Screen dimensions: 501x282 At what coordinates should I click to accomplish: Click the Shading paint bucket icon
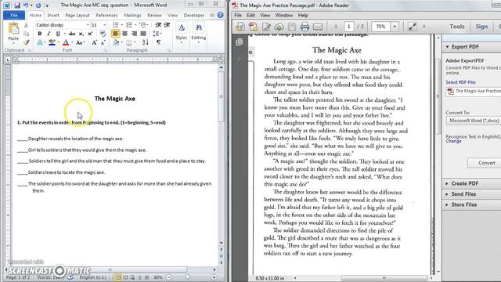pyautogui.click(x=117, y=42)
